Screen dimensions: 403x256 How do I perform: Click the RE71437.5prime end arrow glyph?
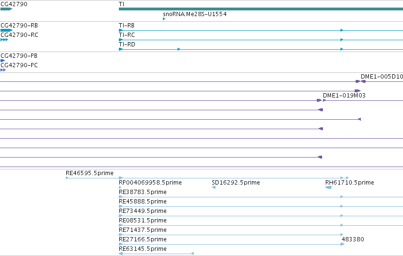(x=342, y=235)
